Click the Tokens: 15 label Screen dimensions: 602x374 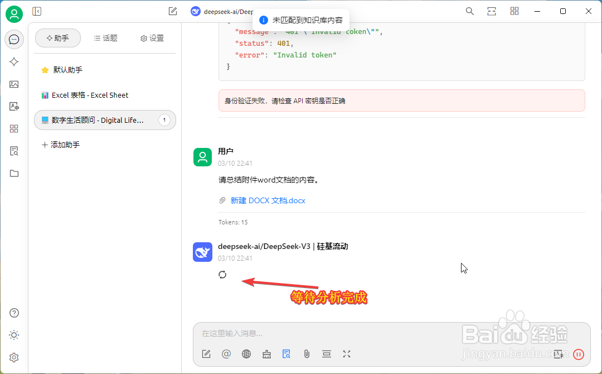click(233, 222)
